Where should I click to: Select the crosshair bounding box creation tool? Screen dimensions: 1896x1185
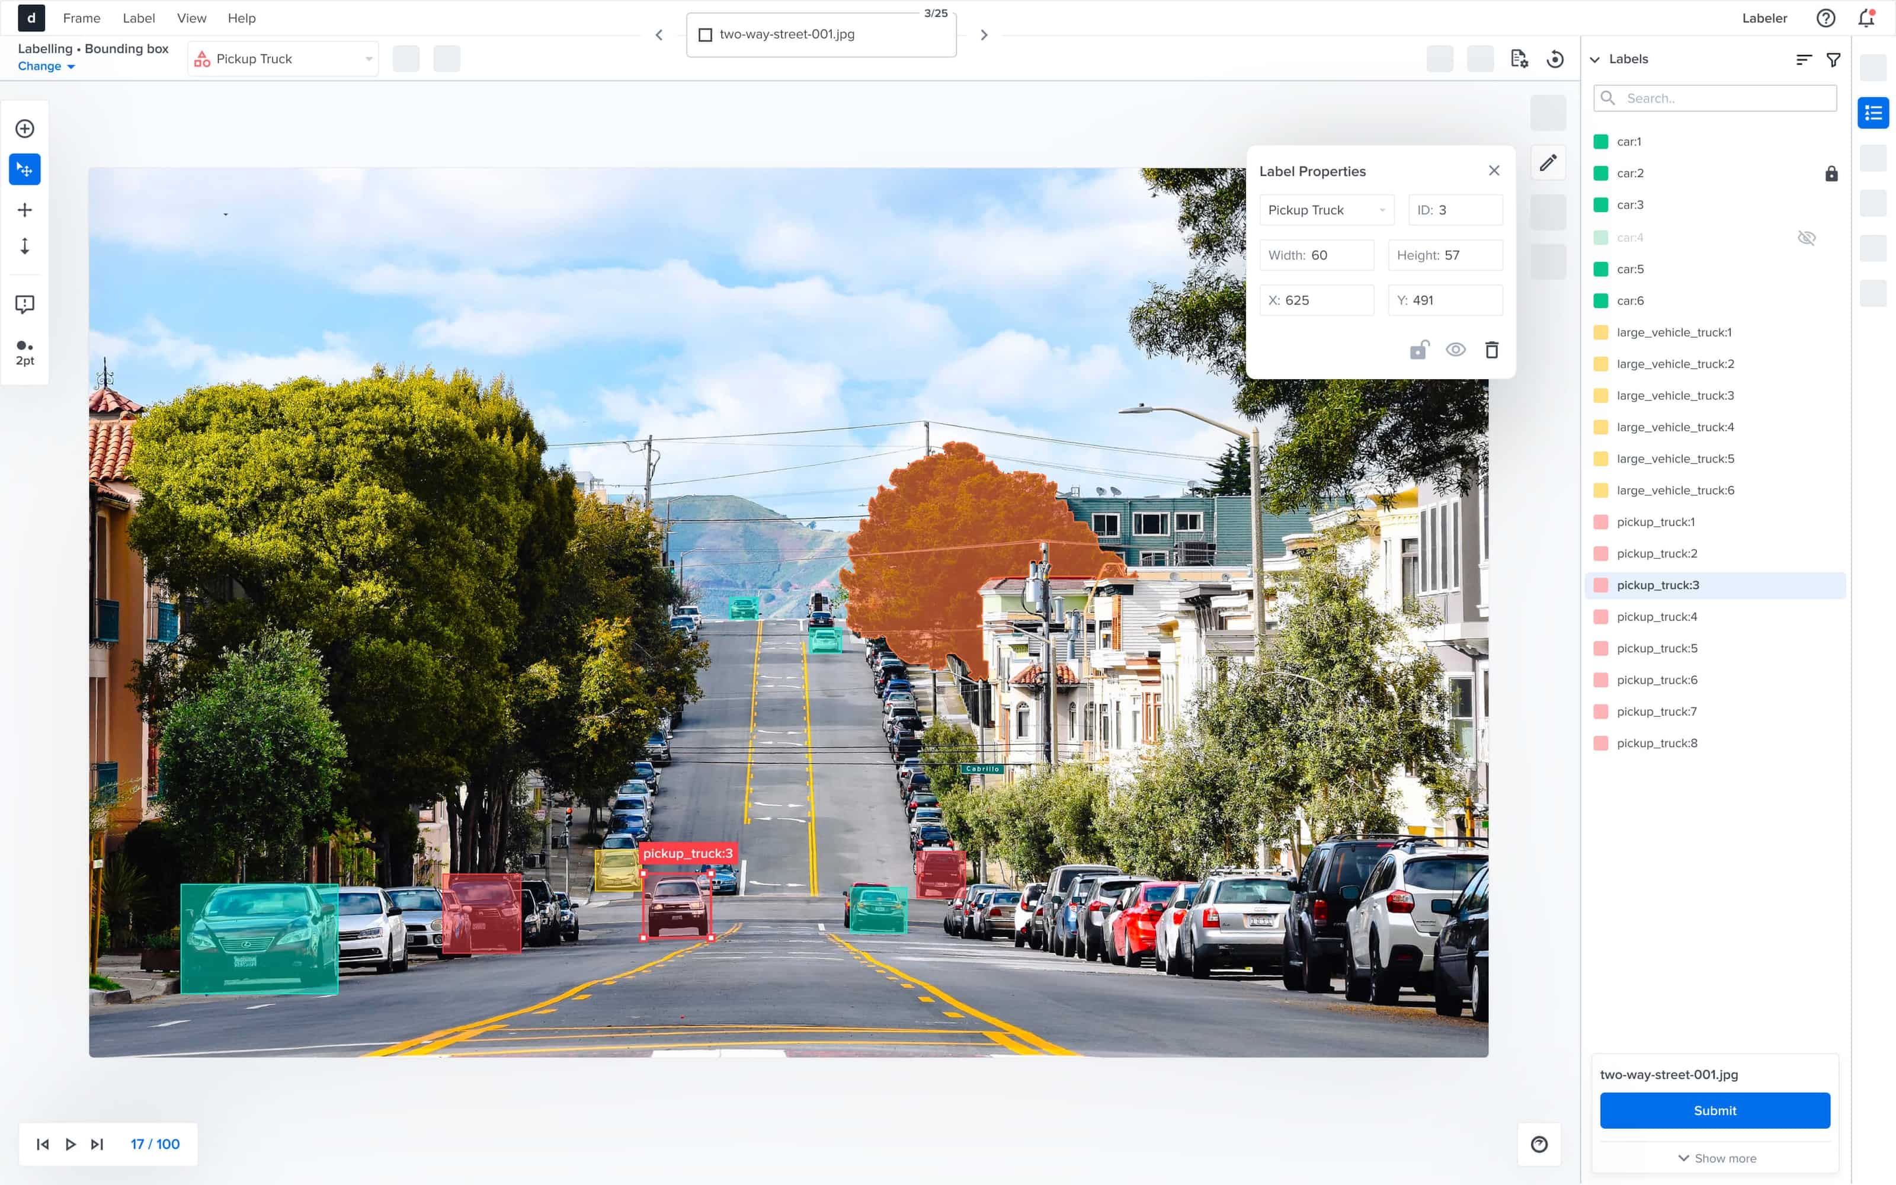pyautogui.click(x=24, y=209)
